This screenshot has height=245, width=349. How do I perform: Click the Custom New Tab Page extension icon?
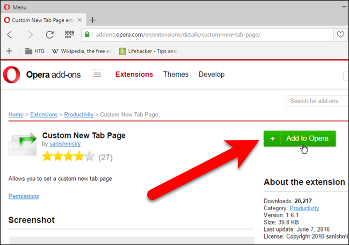tap(23, 145)
